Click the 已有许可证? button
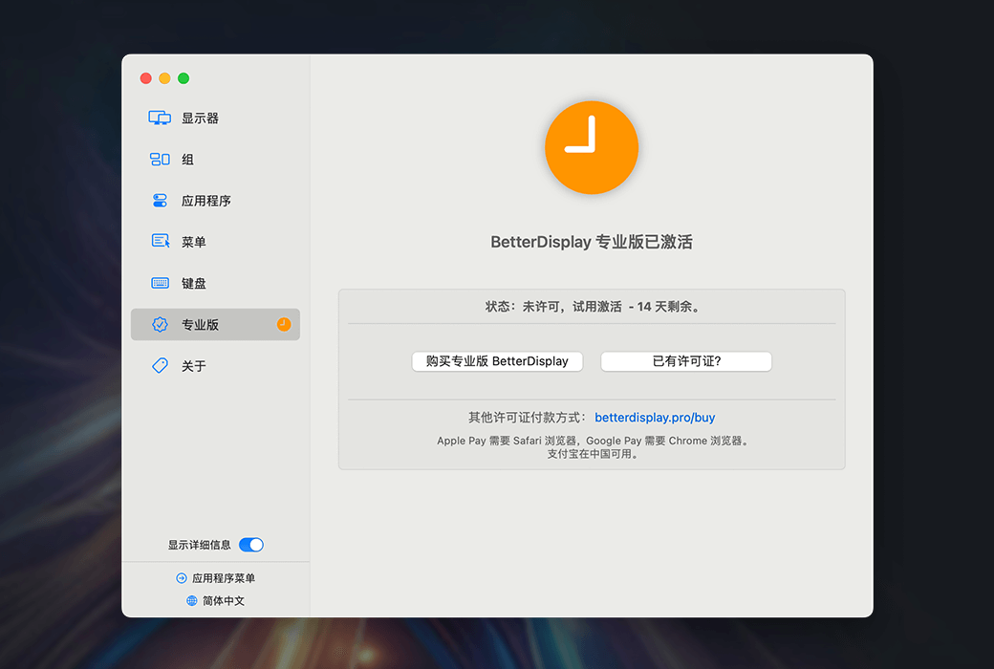 tap(686, 361)
